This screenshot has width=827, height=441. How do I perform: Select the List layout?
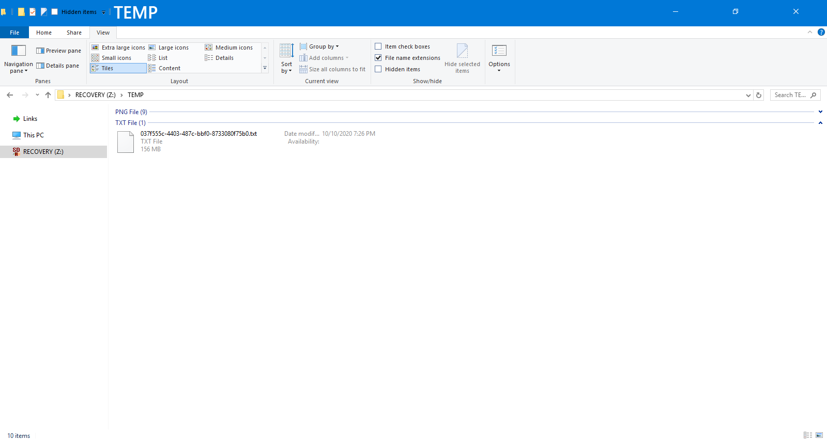pos(158,58)
